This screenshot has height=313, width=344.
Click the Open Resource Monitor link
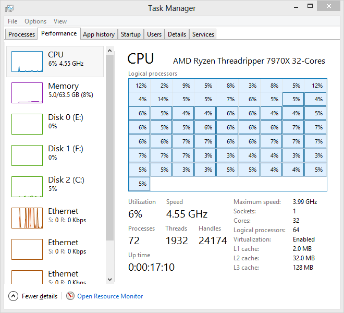click(x=110, y=296)
